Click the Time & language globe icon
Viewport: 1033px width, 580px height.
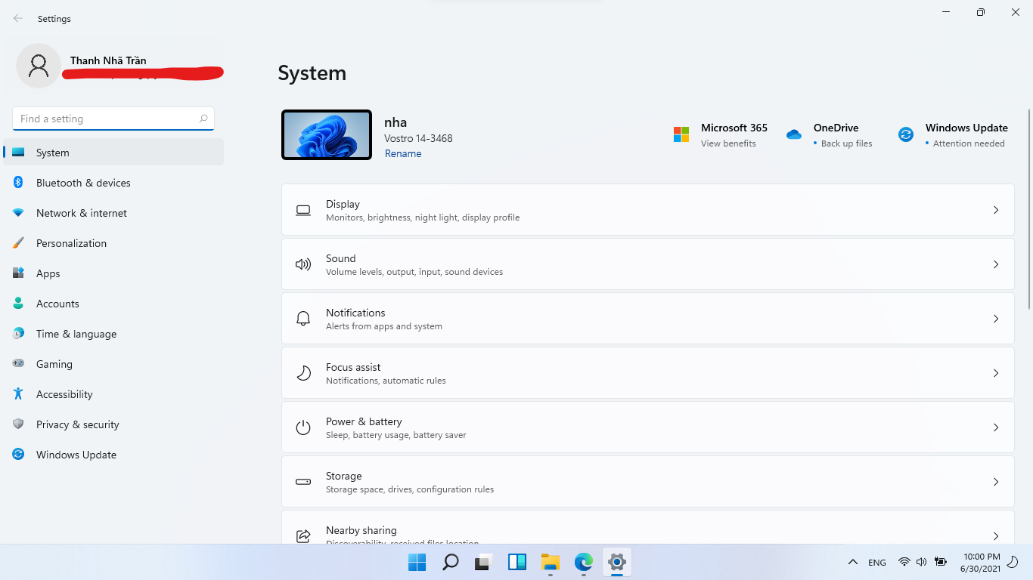[x=18, y=334]
